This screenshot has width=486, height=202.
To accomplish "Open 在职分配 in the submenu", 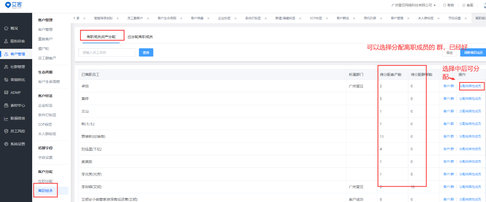I will [46, 181].
